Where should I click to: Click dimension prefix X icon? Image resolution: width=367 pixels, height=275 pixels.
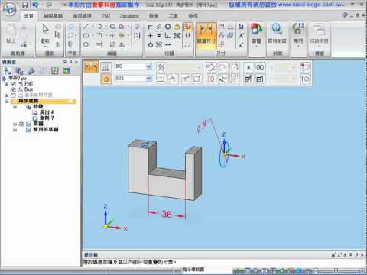161,67
